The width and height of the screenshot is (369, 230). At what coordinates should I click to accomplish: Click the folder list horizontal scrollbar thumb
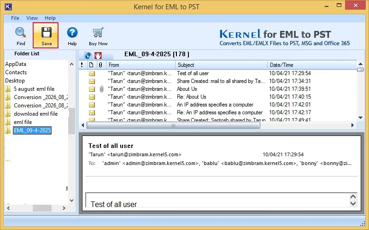[42, 208]
